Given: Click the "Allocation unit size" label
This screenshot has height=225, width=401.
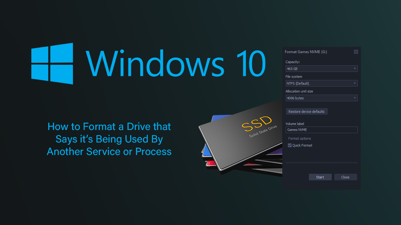Looking at the screenshot, I should point(299,91).
